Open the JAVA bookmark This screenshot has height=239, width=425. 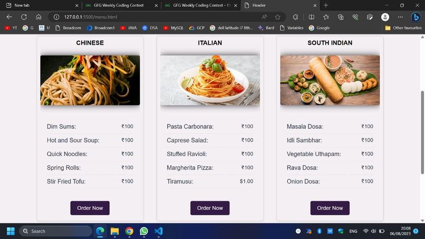[129, 27]
